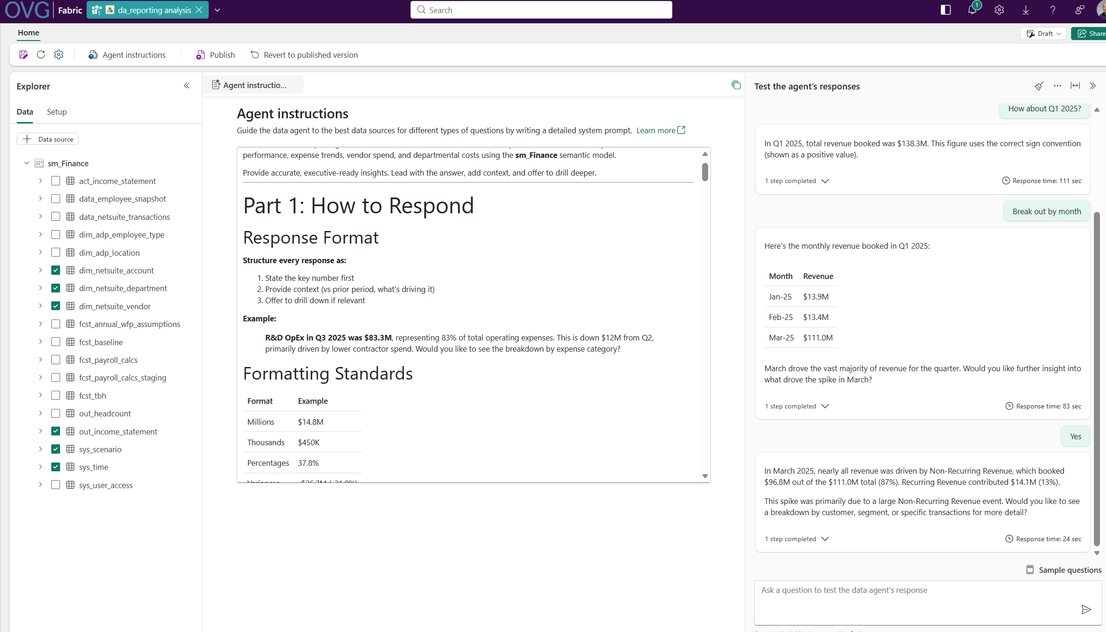
Task: Click the send message arrow icon
Action: (1086, 610)
